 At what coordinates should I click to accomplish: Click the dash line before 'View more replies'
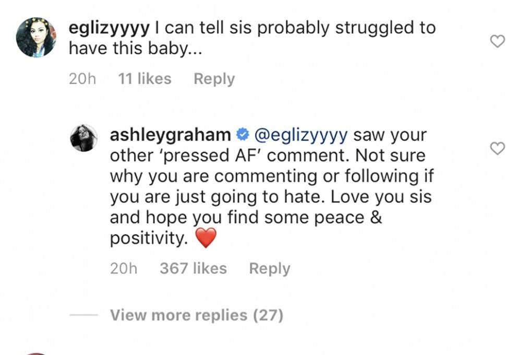pos(83,315)
